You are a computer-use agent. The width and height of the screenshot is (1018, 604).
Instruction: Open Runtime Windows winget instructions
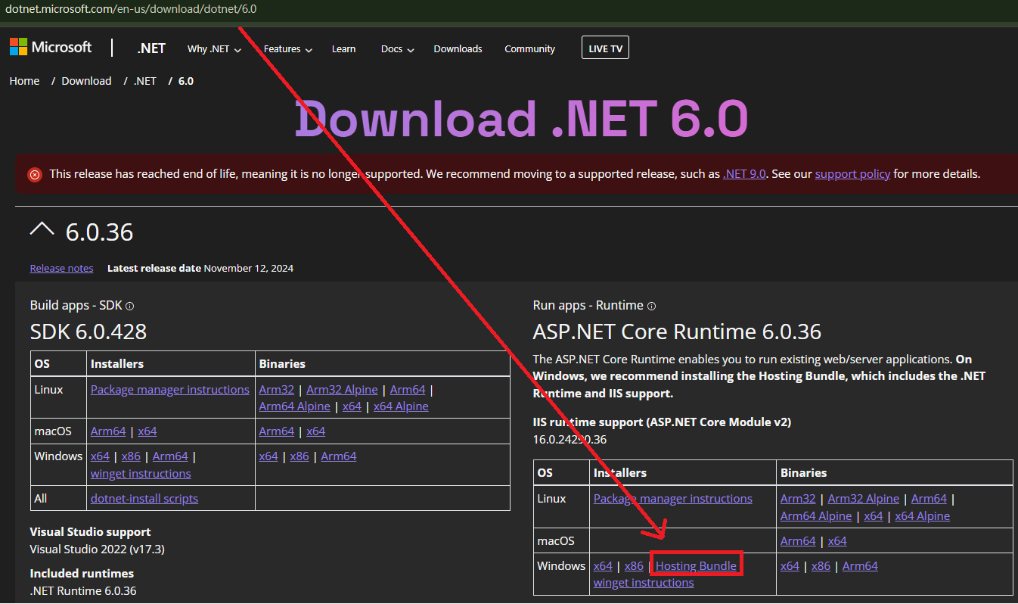coord(644,584)
